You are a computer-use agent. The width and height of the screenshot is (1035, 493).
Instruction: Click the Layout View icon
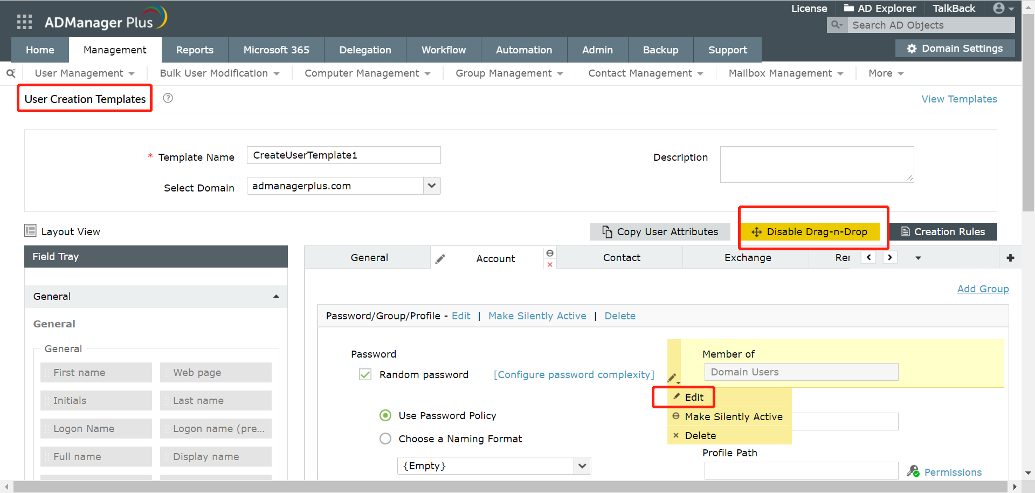(30, 231)
